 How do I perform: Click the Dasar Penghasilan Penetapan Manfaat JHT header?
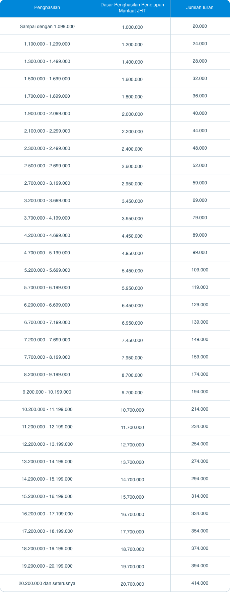coord(132,8)
